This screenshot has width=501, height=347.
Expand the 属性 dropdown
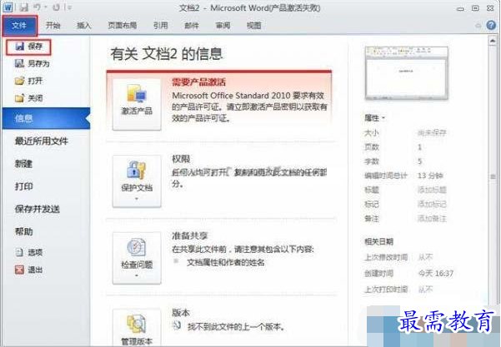[374, 118]
